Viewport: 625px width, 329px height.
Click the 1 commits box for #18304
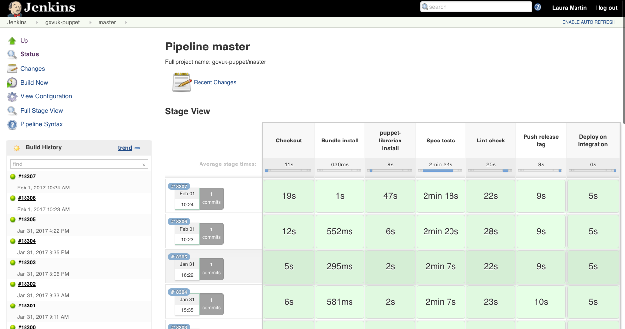tap(212, 305)
